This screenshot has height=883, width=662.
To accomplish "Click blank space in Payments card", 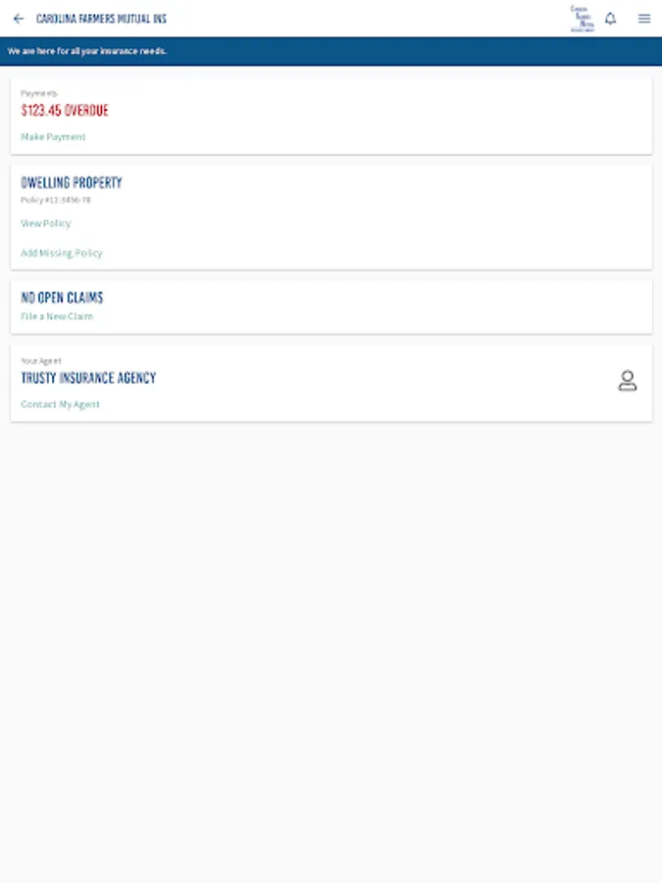I will 392,116.
